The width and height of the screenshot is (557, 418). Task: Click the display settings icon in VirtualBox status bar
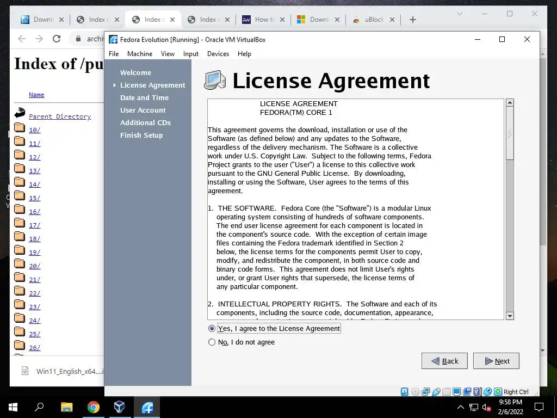coord(456,392)
